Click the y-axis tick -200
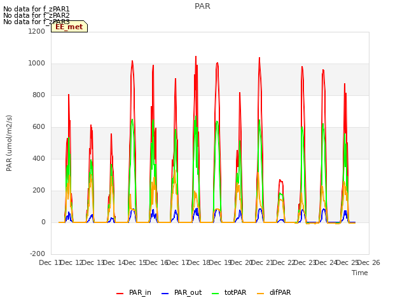The width and height of the screenshot is (407, 305). 38,254
